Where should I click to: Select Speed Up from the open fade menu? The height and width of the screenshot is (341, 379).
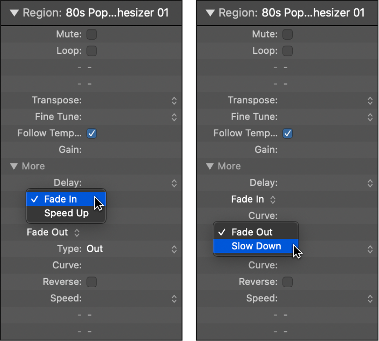(x=66, y=213)
